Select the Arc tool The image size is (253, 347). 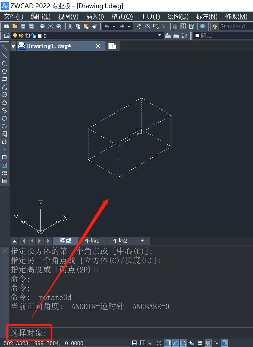pyautogui.click(x=4, y=87)
